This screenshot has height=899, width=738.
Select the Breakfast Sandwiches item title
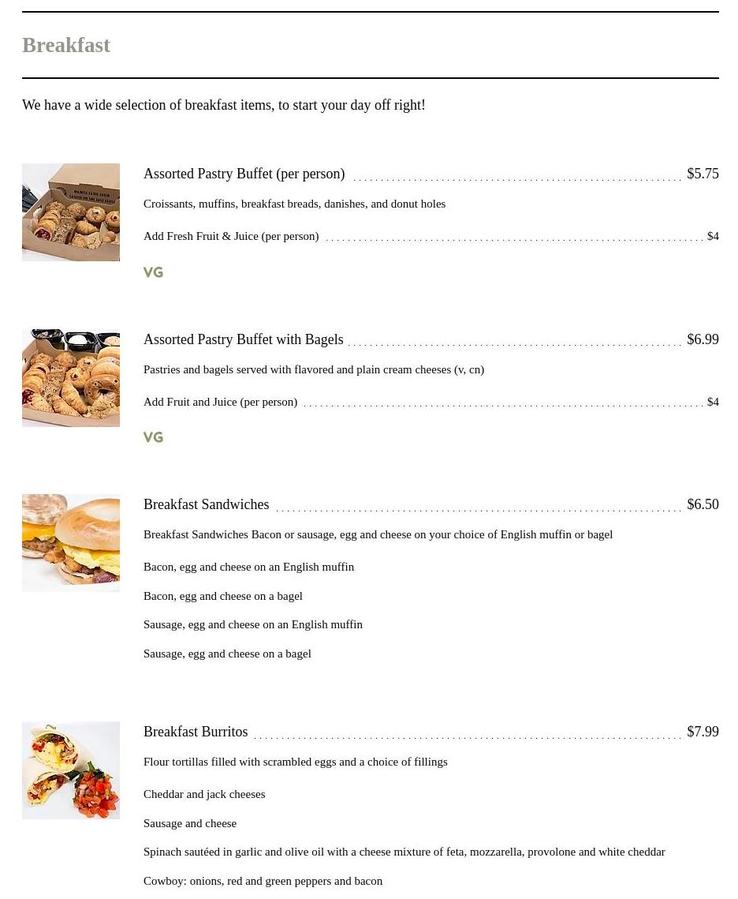(206, 504)
